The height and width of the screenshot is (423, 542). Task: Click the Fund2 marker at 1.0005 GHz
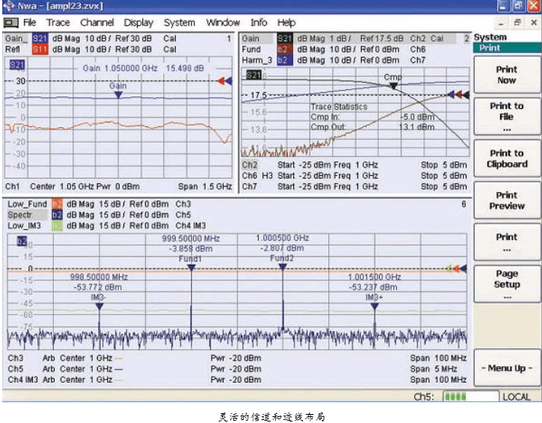pos(282,267)
